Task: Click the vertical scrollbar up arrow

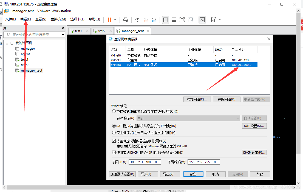Action: coord(299,11)
